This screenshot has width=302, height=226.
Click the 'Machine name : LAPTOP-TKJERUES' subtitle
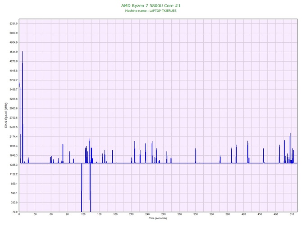tap(151, 11)
